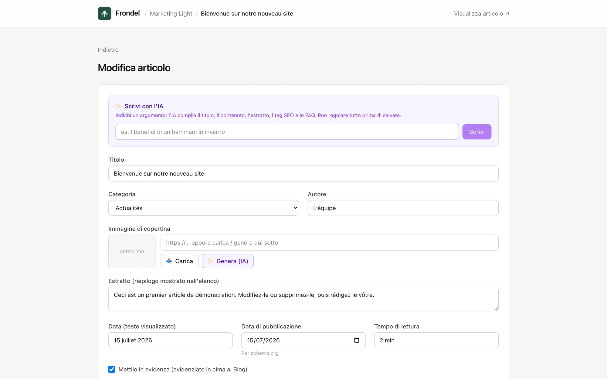This screenshot has height=379, width=607.
Task: Click the sparkle icon beside Scrivi con l'IA
Action: (x=118, y=106)
